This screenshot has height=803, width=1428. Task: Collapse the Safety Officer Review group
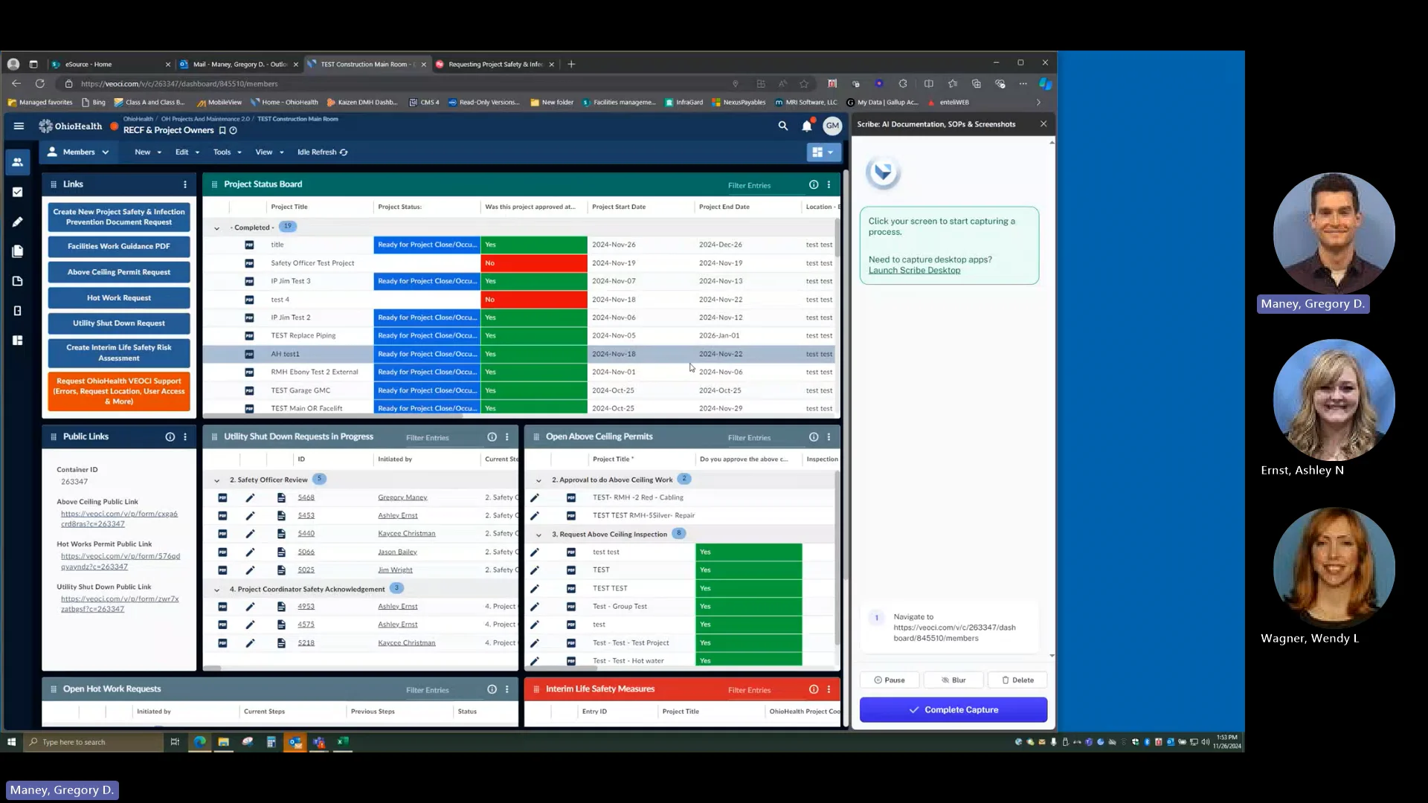coord(216,480)
